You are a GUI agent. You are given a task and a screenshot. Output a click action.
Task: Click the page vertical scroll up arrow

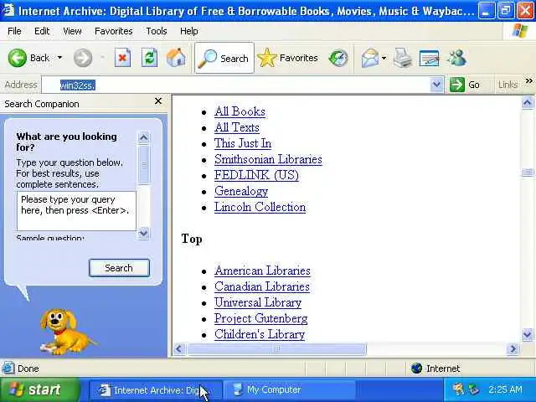[x=527, y=102]
